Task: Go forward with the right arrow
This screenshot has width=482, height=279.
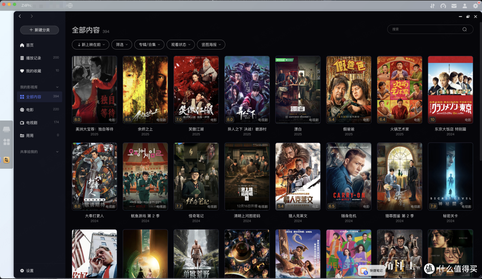Action: [32, 17]
